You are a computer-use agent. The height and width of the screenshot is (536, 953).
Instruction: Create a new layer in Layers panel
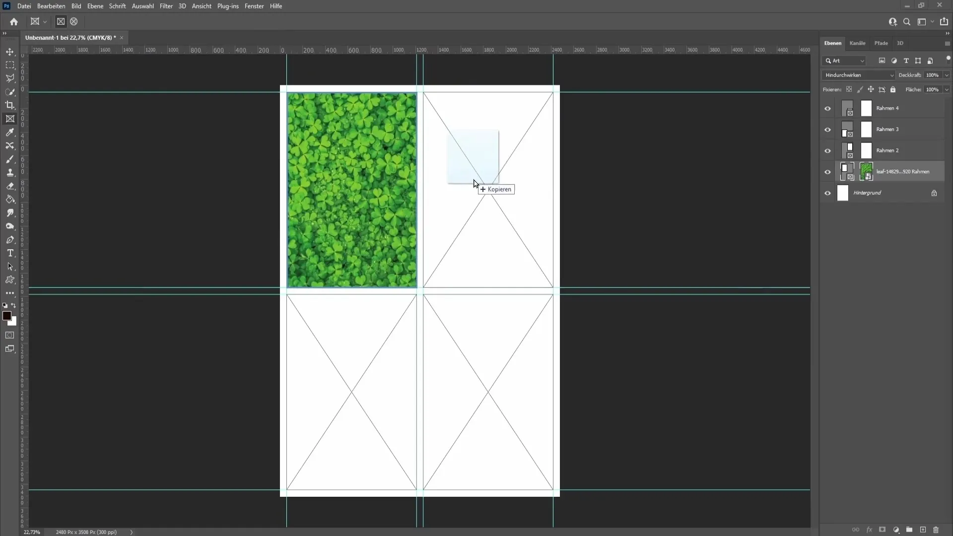click(923, 530)
